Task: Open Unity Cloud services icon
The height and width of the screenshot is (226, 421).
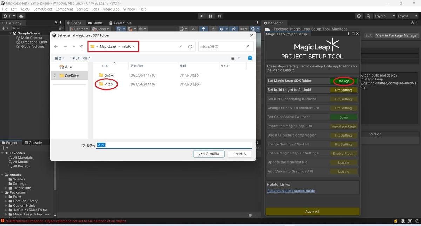Action: tap(21, 16)
